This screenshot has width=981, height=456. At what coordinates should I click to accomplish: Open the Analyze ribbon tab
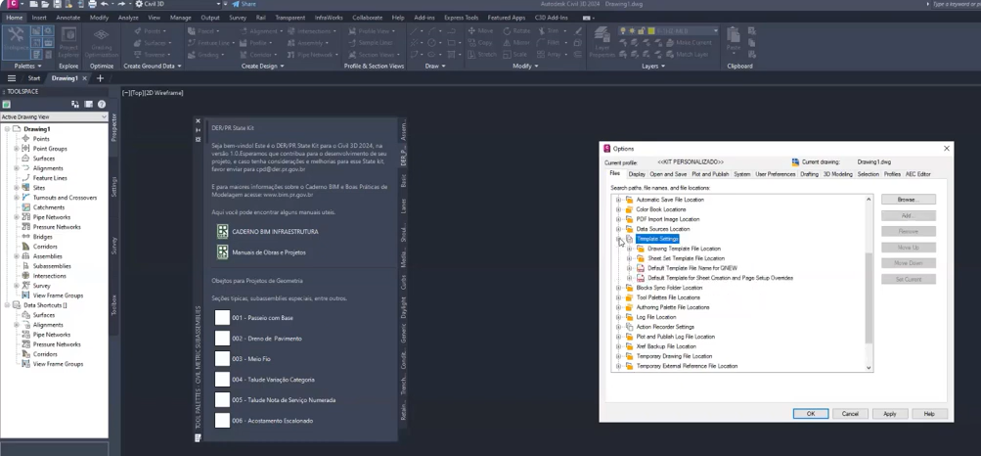tap(128, 18)
